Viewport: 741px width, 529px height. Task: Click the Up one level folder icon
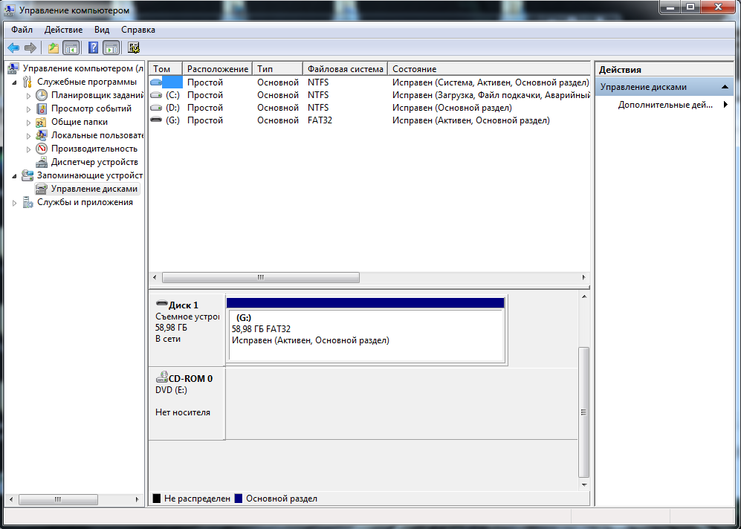tap(54, 48)
